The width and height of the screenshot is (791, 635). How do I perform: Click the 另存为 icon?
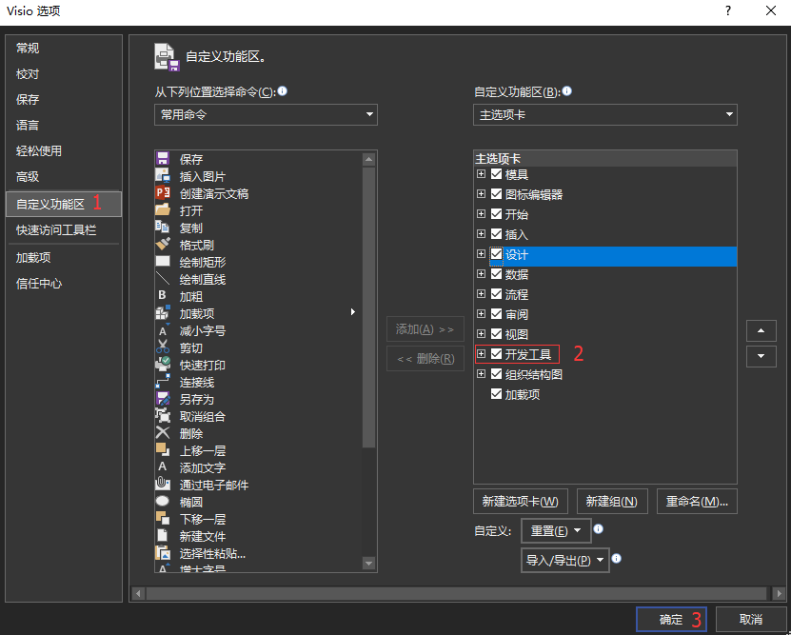point(163,399)
